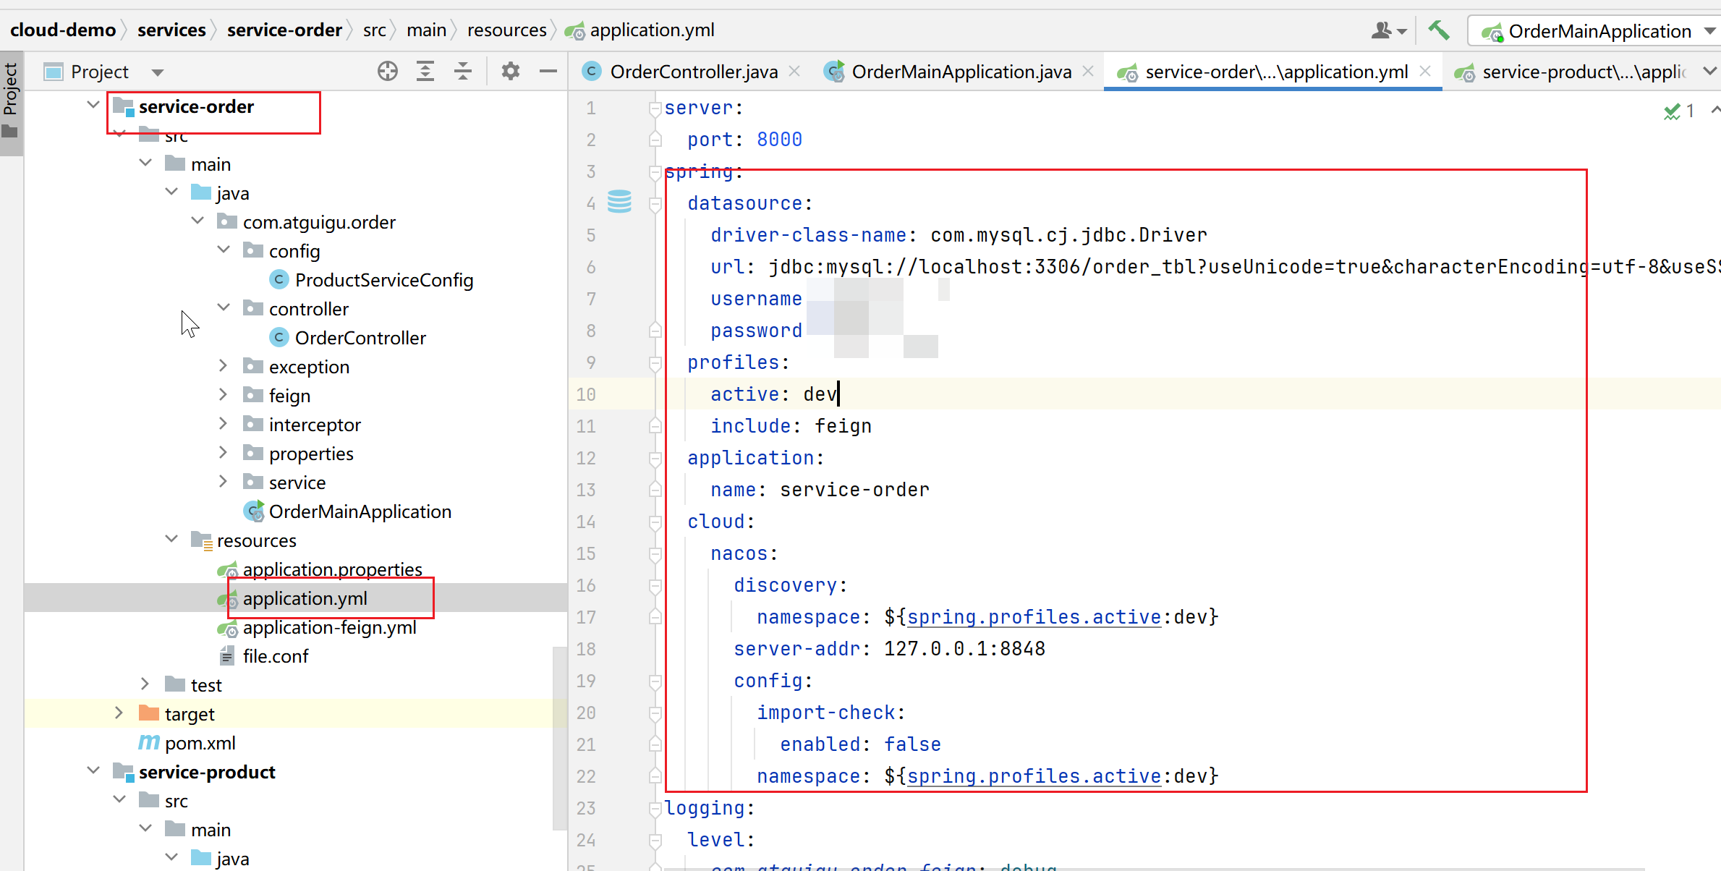Toggle fold marker on line 12 application block
Image resolution: width=1721 pixels, height=871 pixels.
pos(655,458)
